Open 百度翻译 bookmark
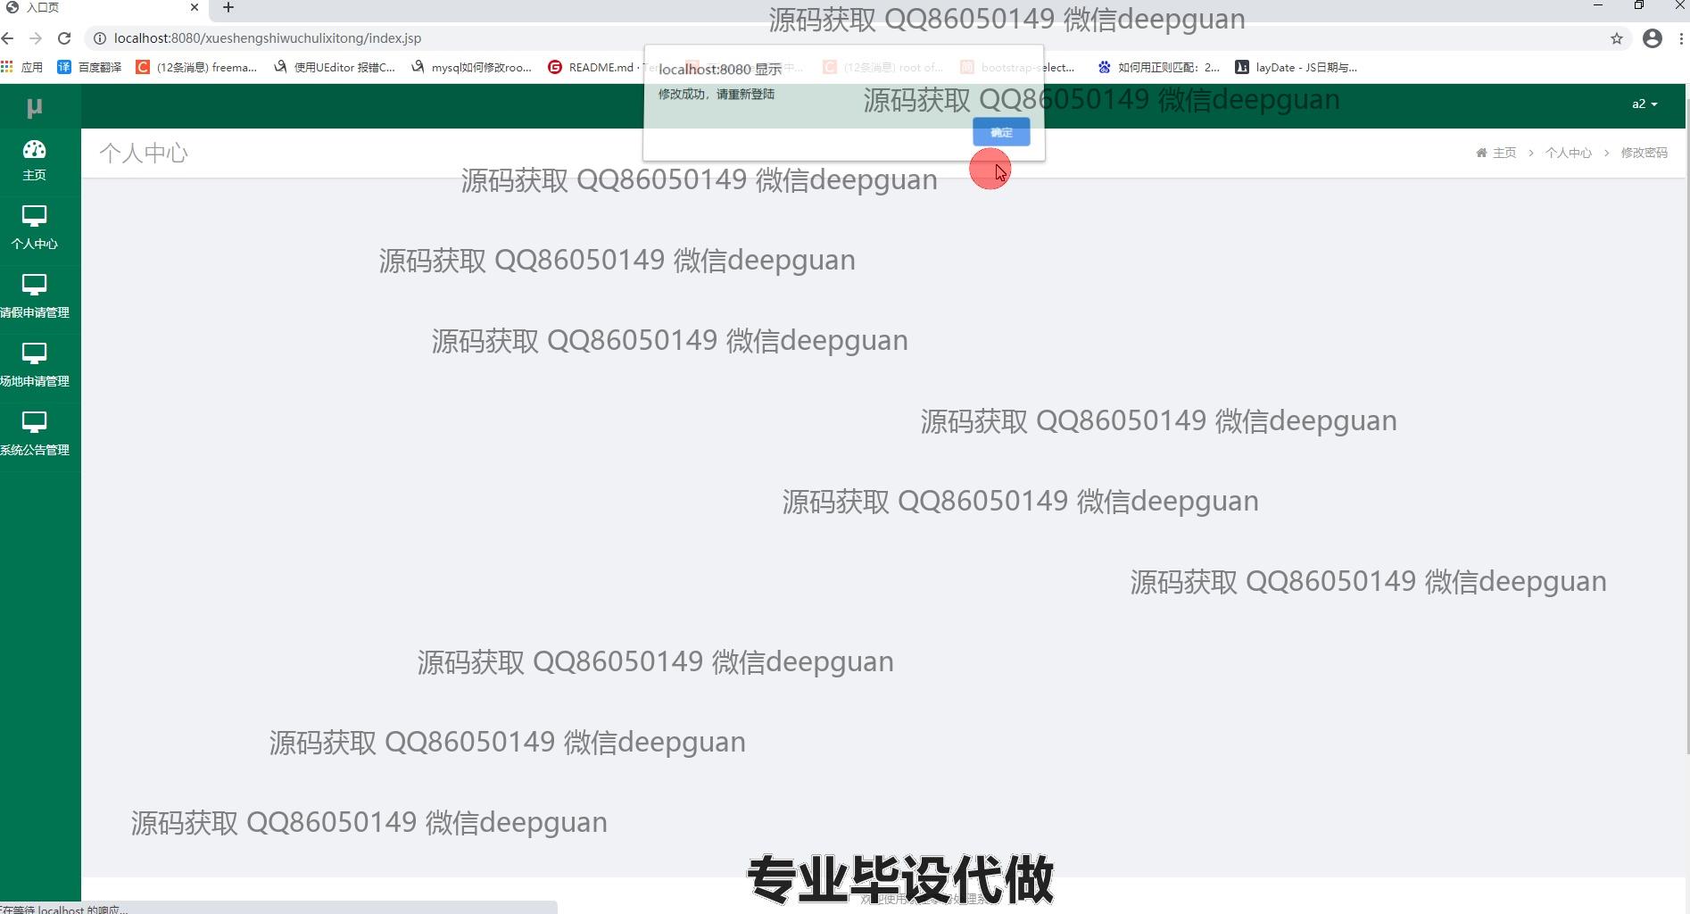This screenshot has height=914, width=1690. 89,67
